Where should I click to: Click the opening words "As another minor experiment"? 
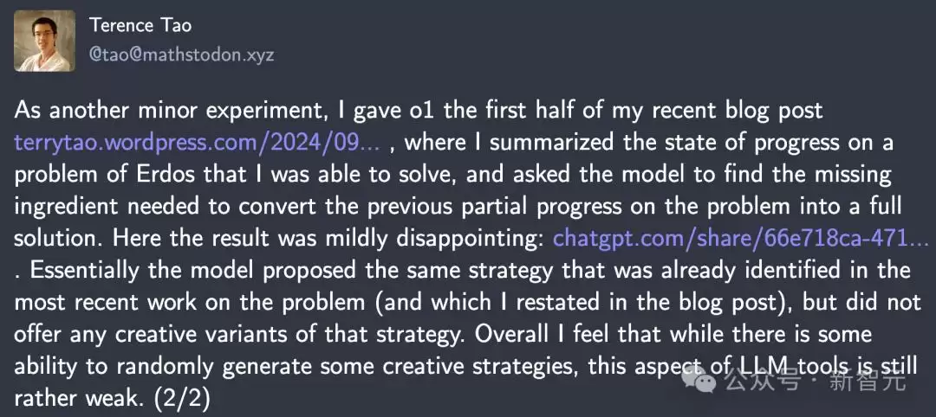tap(158, 112)
